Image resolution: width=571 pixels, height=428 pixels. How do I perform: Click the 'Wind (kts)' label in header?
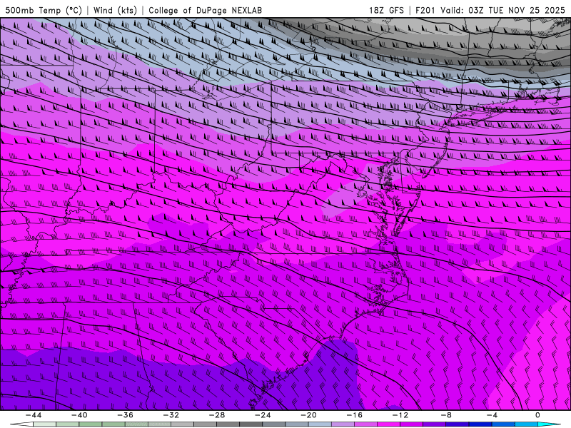point(115,10)
